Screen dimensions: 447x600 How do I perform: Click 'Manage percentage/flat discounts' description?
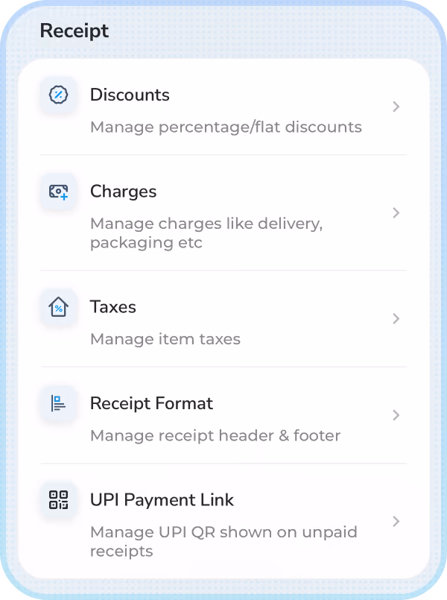click(x=226, y=127)
